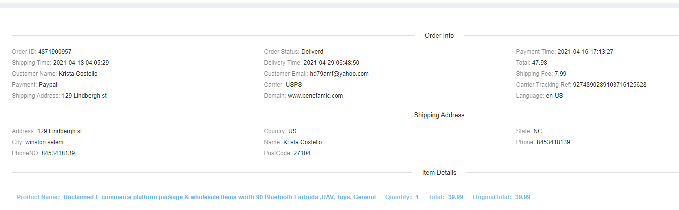Screen dimensions: 679x210
Task: Click the order Total 47.98
Action: (x=540, y=63)
